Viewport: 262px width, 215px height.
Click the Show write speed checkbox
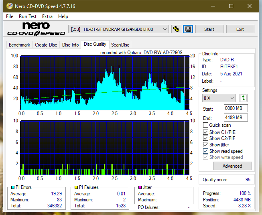(205, 157)
